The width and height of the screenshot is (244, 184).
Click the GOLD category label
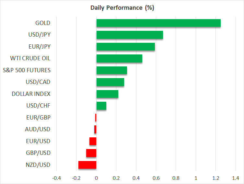click(43, 23)
